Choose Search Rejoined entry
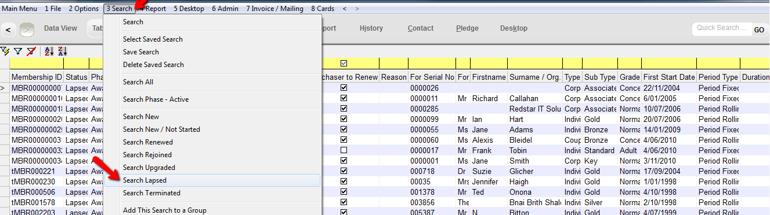770x215 pixels. click(x=212, y=155)
